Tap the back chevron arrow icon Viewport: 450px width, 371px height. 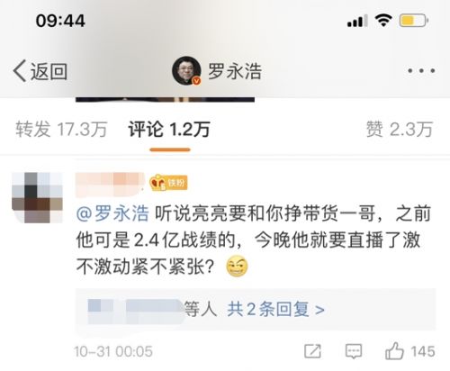(20, 71)
